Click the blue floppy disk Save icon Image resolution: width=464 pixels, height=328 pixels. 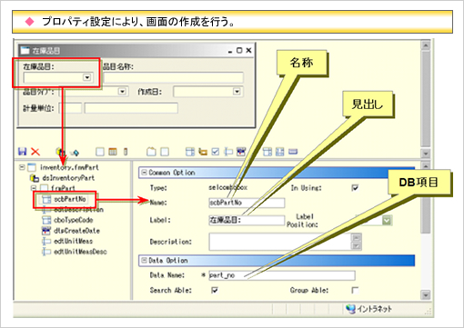(23, 152)
